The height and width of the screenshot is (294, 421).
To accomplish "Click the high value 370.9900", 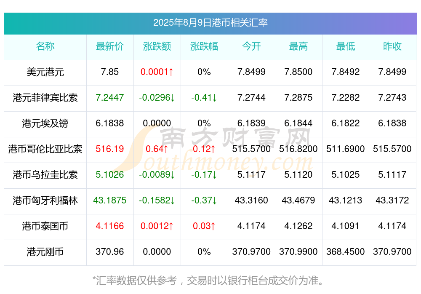I will coord(298,251).
